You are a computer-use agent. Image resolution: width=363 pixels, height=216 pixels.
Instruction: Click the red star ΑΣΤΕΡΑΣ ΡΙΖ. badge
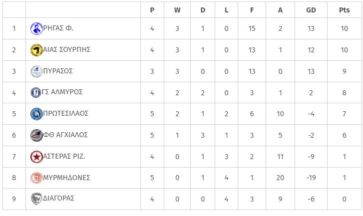point(36,157)
